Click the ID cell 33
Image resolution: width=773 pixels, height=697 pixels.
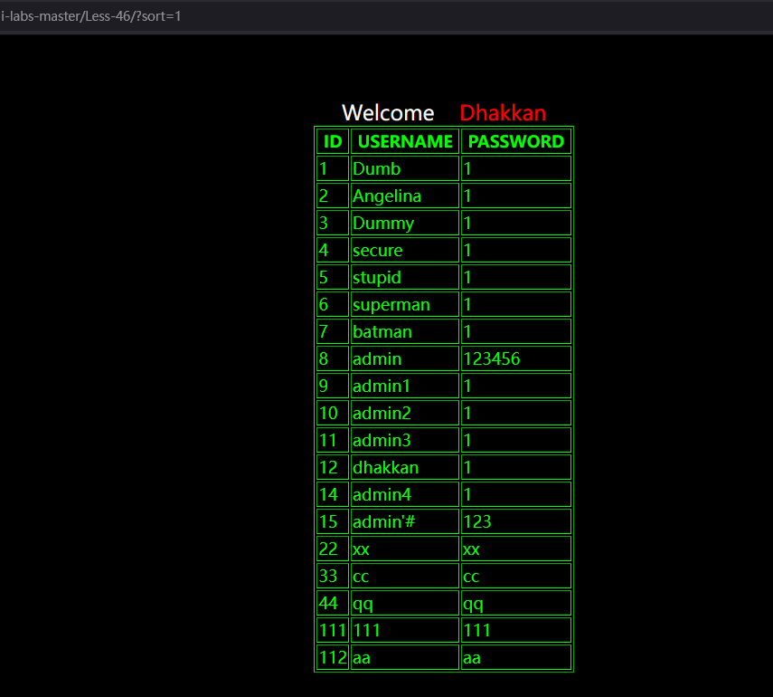point(333,576)
